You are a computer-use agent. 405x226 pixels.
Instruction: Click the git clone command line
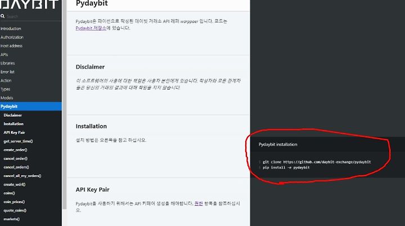[317, 162]
